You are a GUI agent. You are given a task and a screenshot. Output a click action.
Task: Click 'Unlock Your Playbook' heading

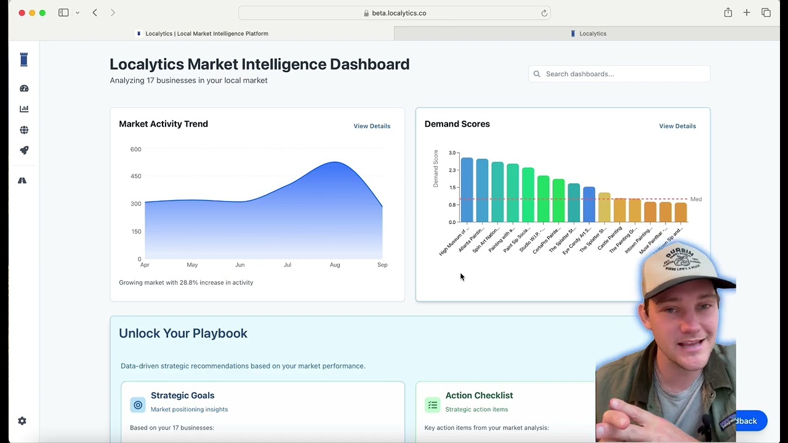click(183, 333)
